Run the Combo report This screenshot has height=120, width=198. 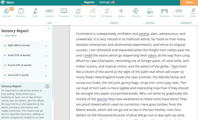[93, 13]
